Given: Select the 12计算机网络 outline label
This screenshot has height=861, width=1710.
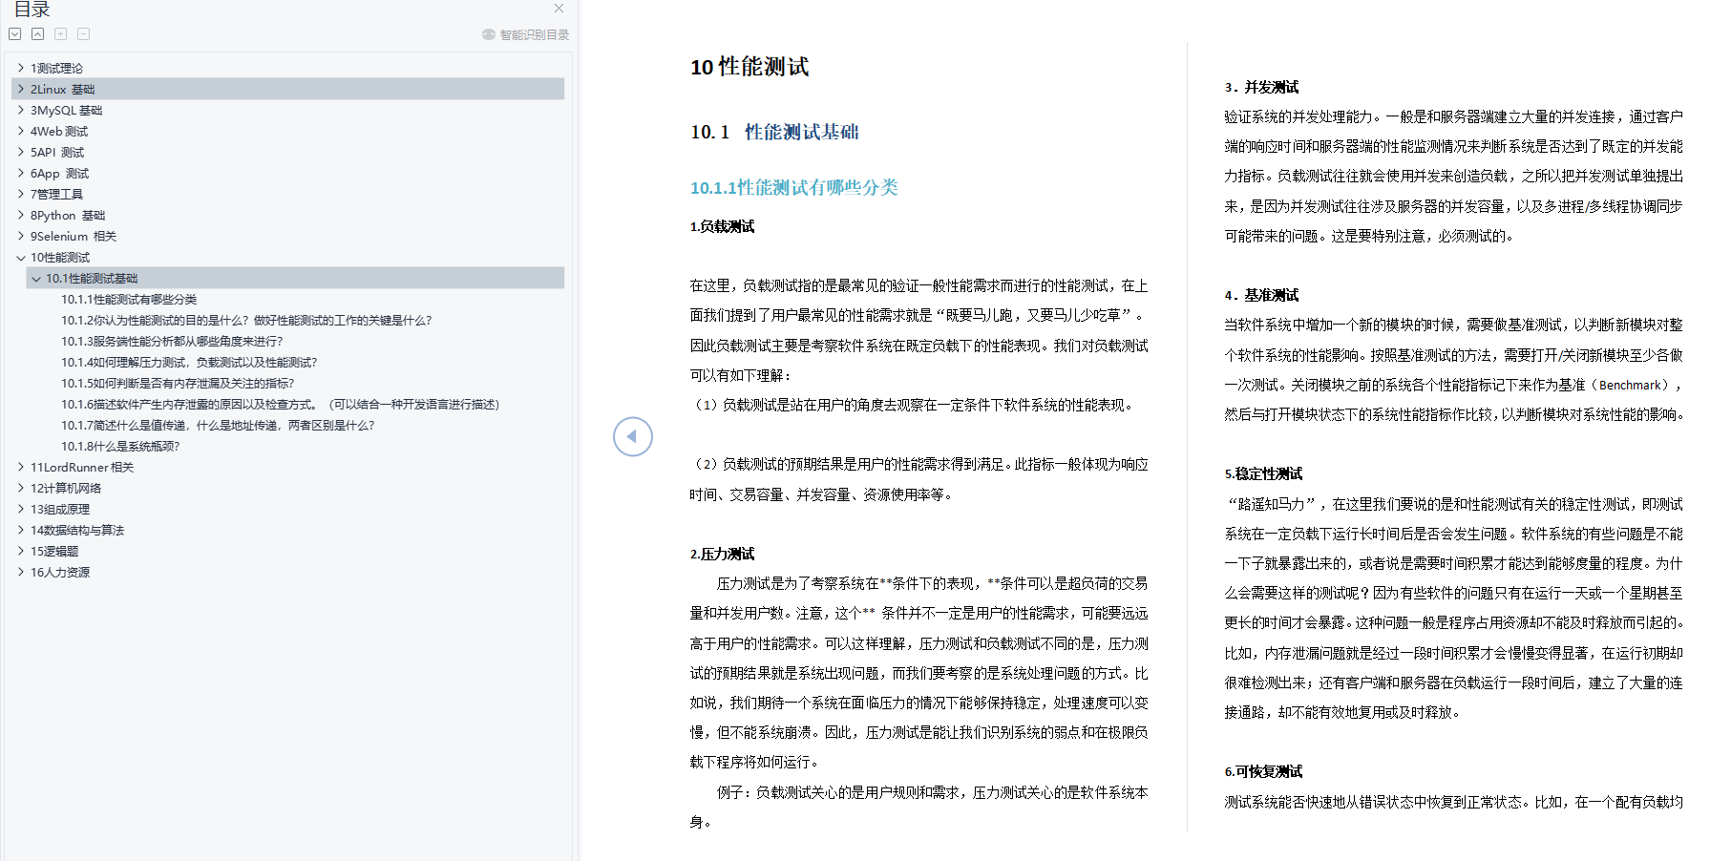Looking at the screenshot, I should point(66,488).
